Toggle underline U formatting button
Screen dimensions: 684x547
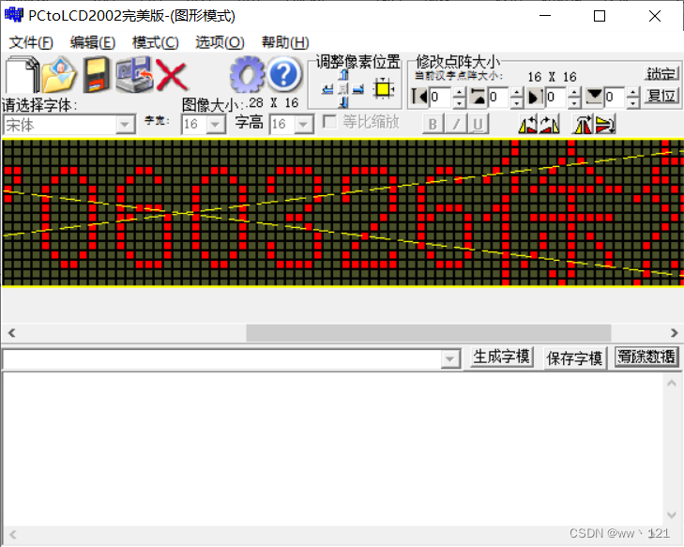coord(479,124)
